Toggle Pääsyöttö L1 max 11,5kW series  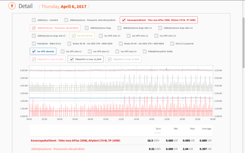[34, 59]
